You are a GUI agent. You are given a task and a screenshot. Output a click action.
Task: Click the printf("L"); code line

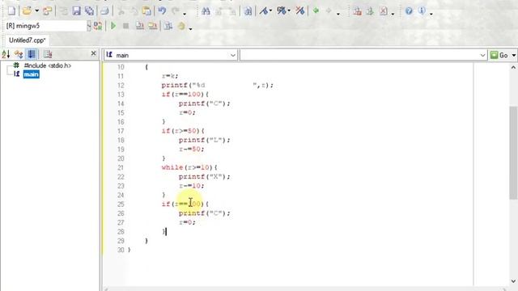(205, 140)
